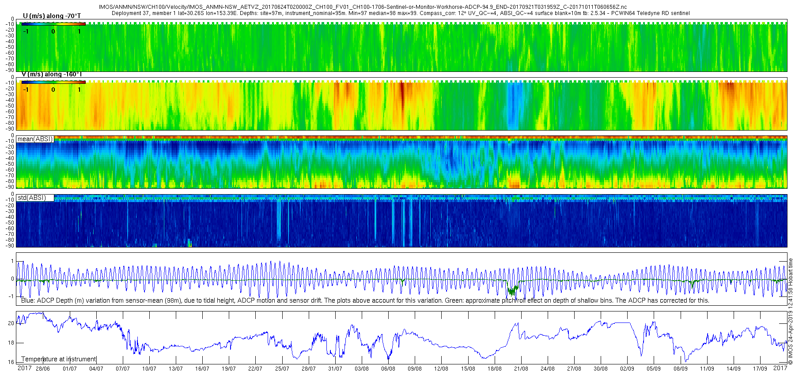Click the 12/08 date tick label
Viewport: 795px width, 375px height.
point(441,369)
